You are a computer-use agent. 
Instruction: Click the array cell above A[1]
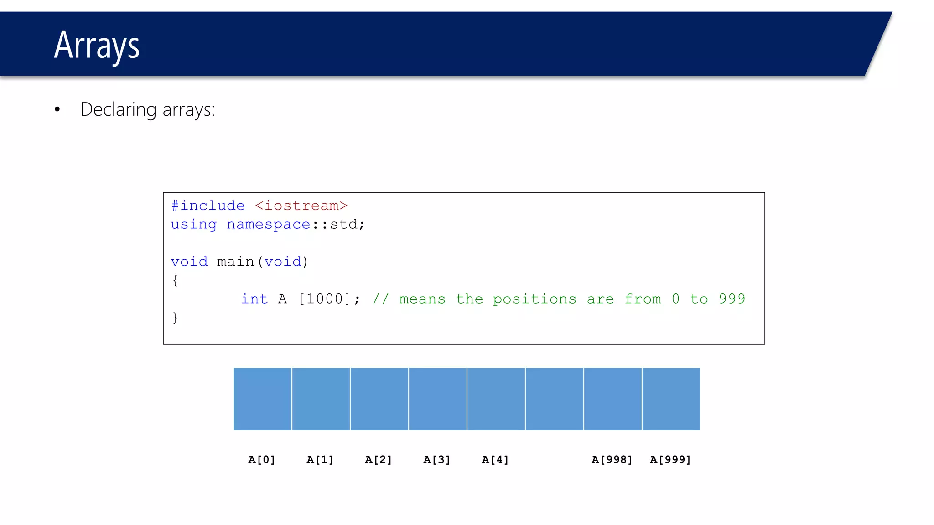[x=321, y=399]
